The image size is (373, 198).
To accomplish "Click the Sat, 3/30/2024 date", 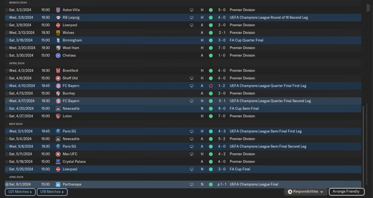I will click(21, 55).
